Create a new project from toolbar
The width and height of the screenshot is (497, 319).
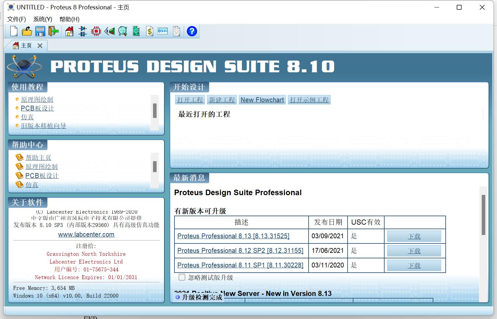click(13, 31)
